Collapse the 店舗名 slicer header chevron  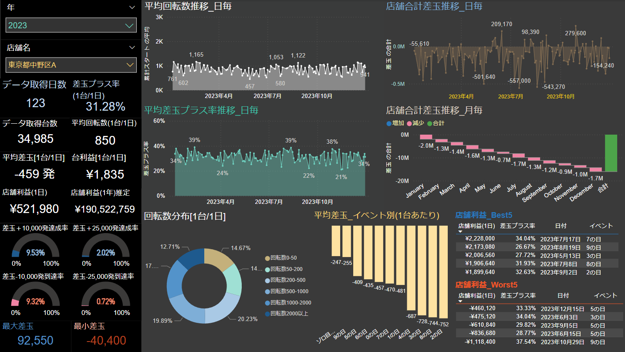132,47
